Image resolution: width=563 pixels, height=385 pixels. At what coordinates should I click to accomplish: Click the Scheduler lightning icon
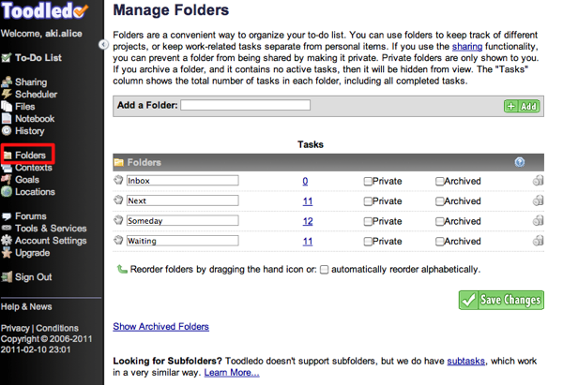[x=7, y=95]
